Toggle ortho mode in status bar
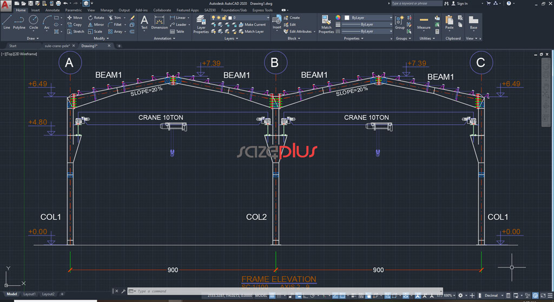 click(x=305, y=296)
